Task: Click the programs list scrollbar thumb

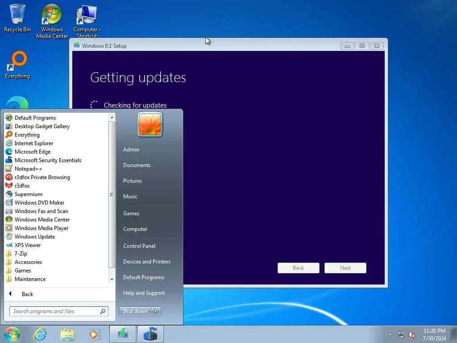Action: tap(112, 195)
